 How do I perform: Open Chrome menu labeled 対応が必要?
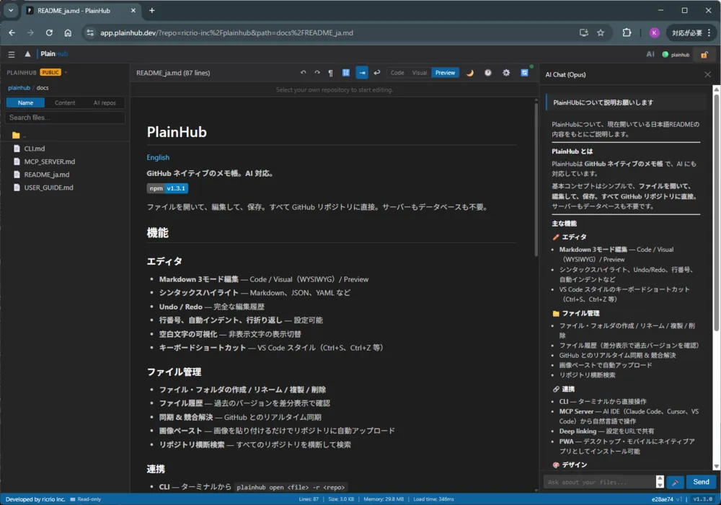pyautogui.click(x=691, y=32)
